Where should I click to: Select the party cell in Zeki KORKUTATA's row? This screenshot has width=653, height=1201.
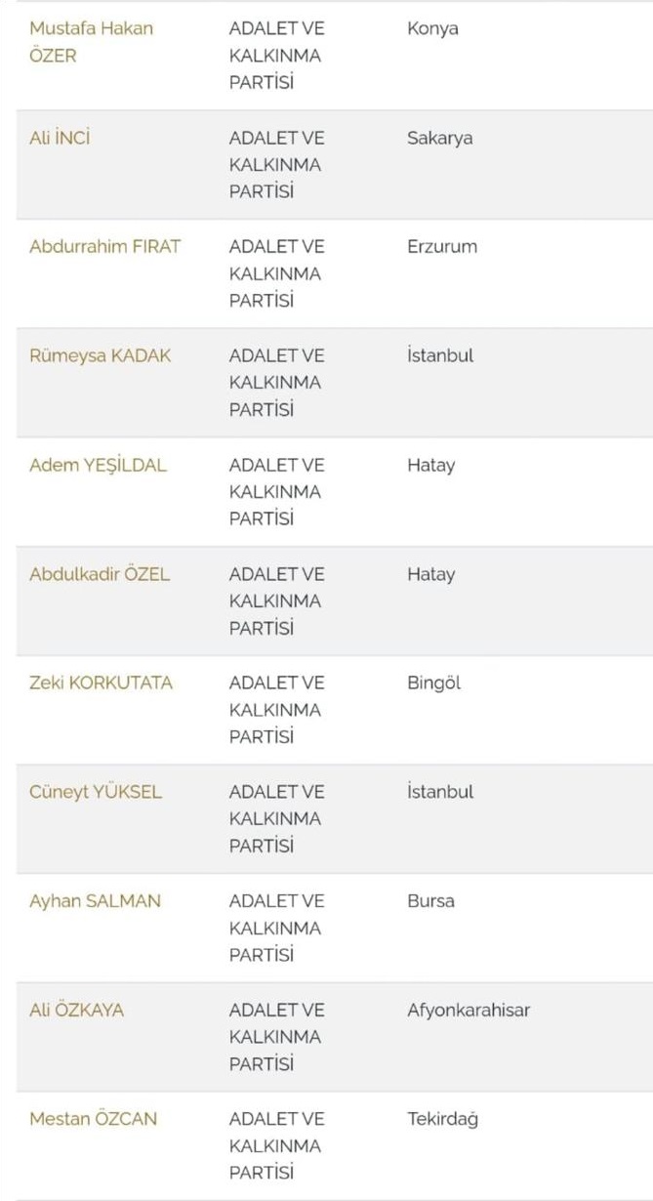tap(275, 710)
